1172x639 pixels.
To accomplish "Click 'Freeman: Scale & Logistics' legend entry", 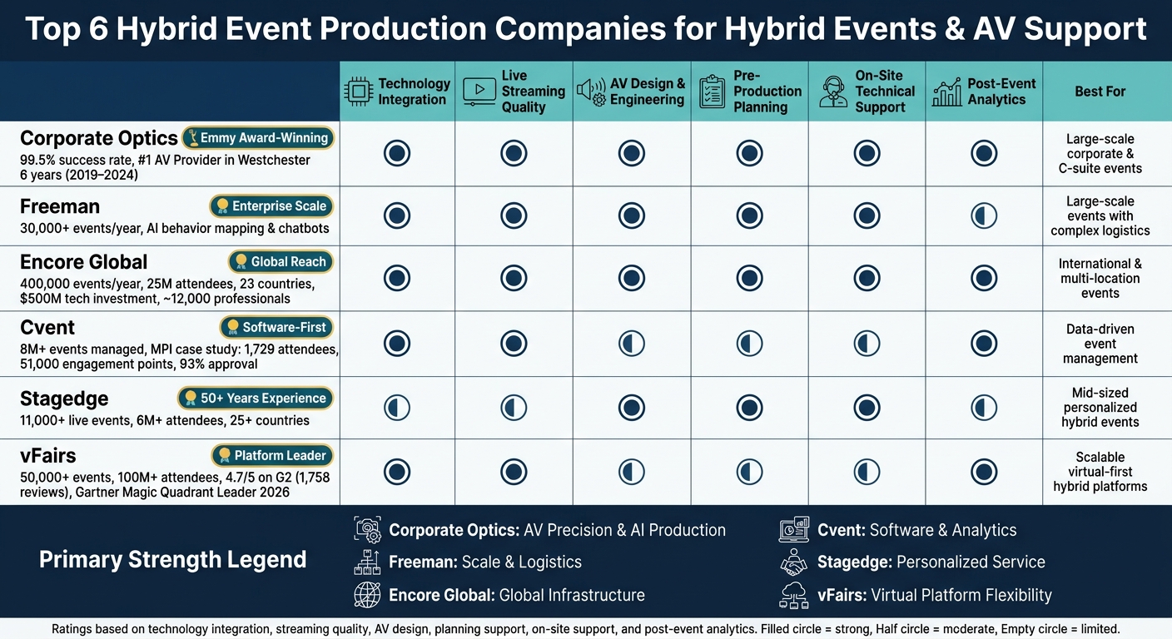I will (485, 562).
